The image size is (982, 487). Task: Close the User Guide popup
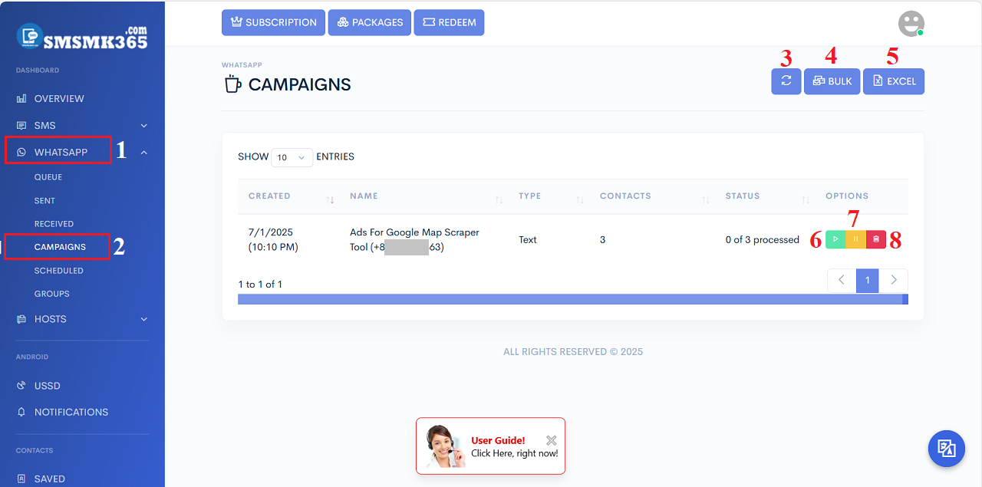click(x=552, y=440)
